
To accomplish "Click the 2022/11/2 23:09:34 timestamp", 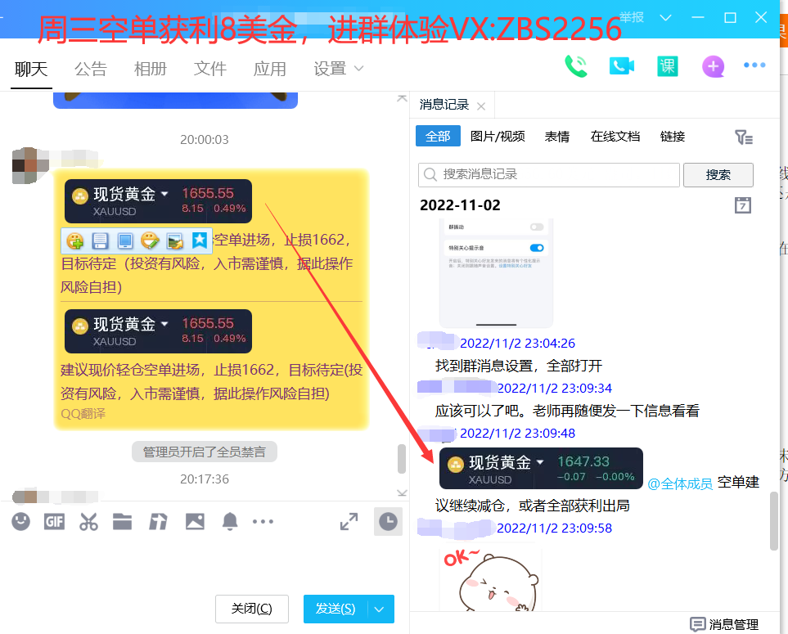I will (x=554, y=389).
